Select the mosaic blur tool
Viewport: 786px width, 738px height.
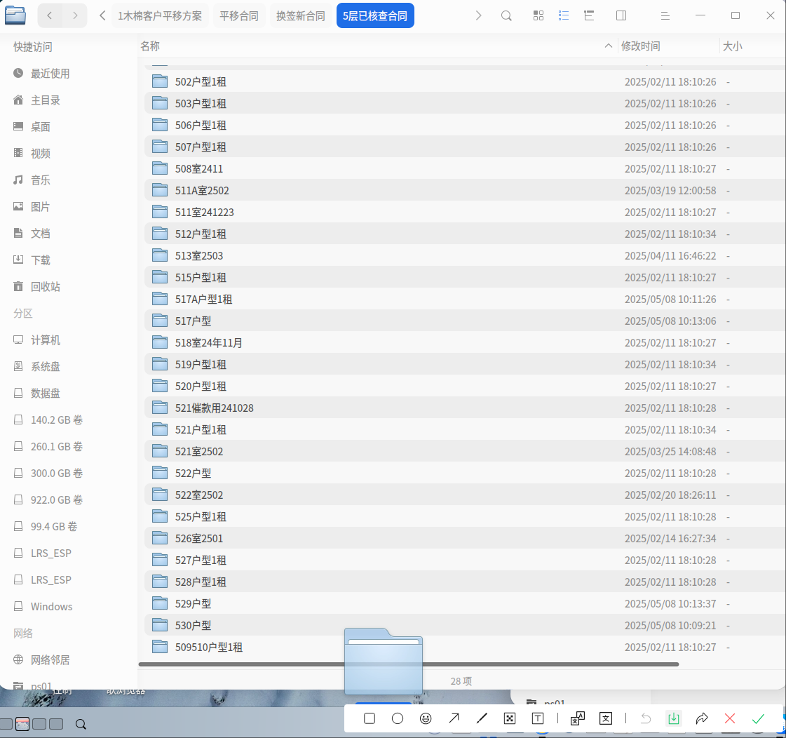510,718
